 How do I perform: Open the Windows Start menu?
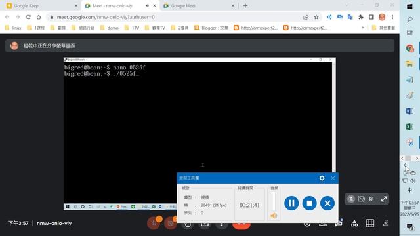409,7
